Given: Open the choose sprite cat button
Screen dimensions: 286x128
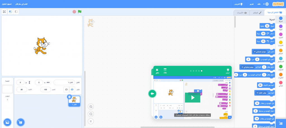Looking at the screenshot, I should coord(20,122).
